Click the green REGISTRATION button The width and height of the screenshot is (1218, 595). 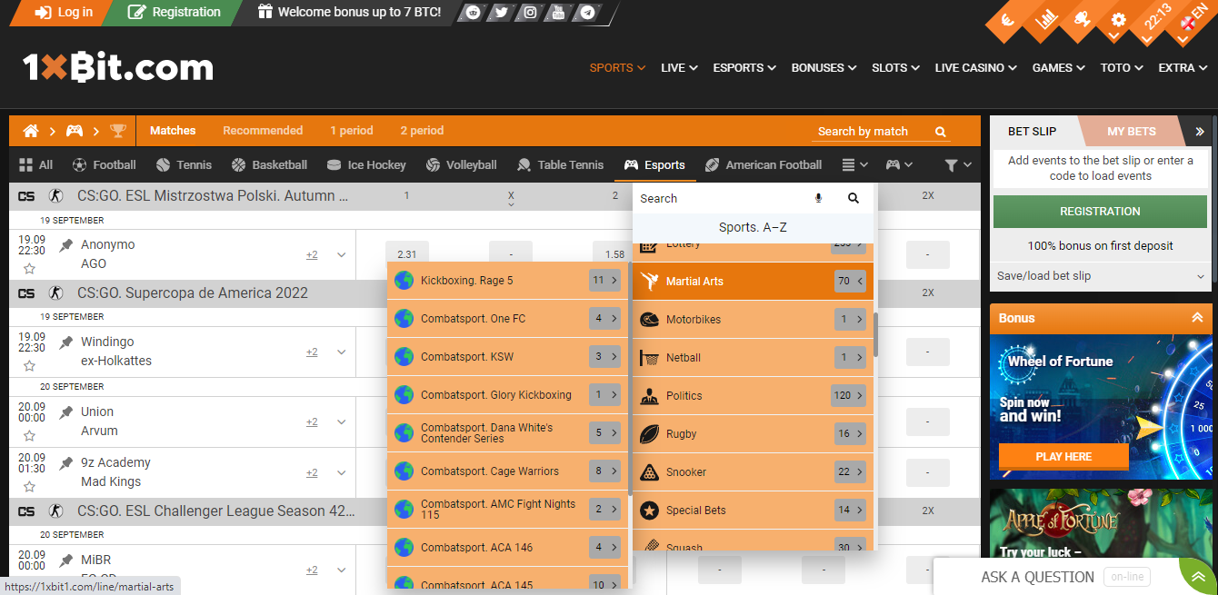[1099, 211]
